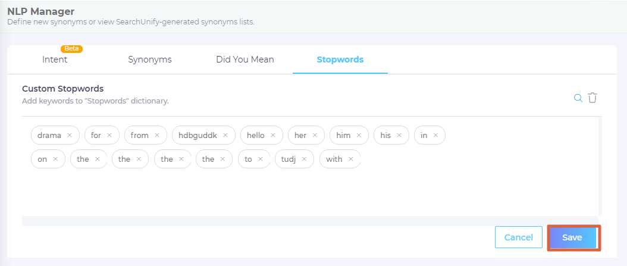Click the trash delete icon

(x=592, y=98)
